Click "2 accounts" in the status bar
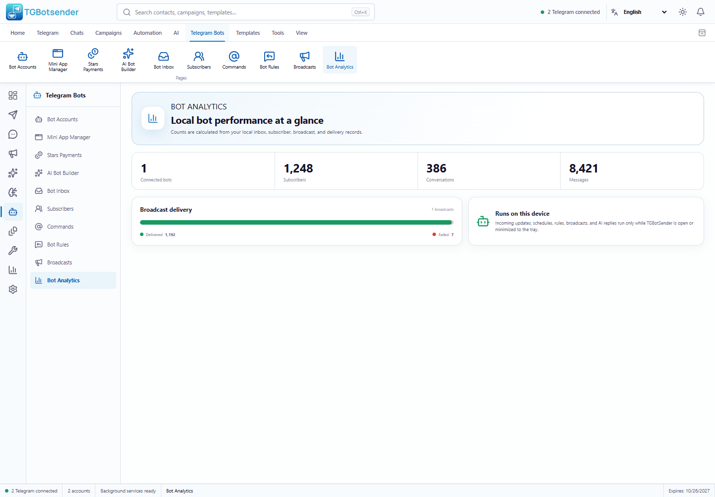Viewport: 715px width, 497px height. pos(79,491)
